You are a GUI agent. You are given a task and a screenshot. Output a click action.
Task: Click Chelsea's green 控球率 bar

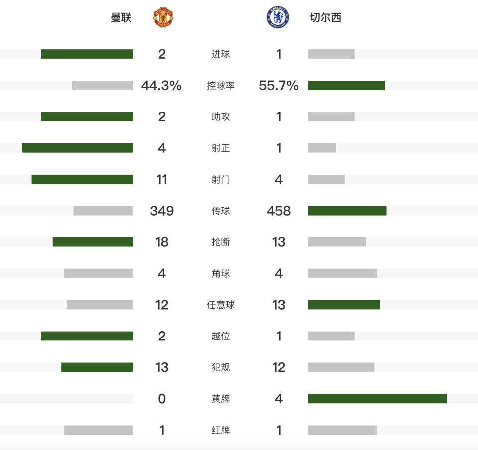pyautogui.click(x=347, y=86)
